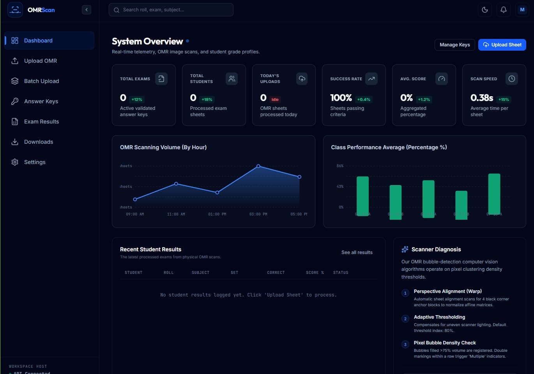Select the 09:00 AM data point on chart
The image size is (534, 374).
point(135,199)
